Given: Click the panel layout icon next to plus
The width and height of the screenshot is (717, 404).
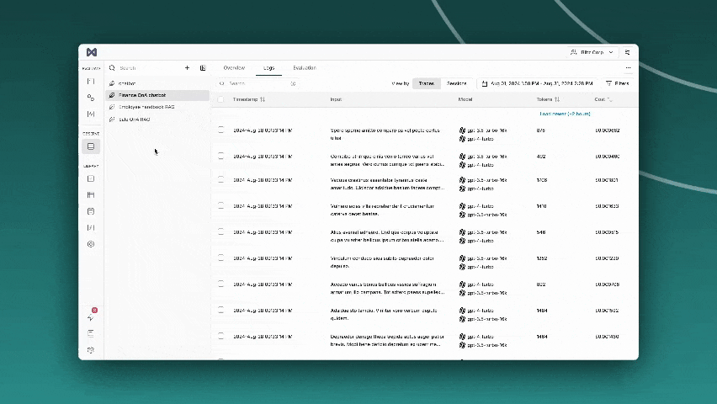Looking at the screenshot, I should pyautogui.click(x=203, y=67).
